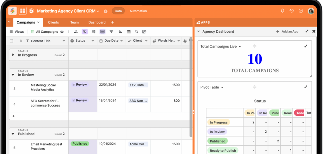Expand the In Progress status group
This screenshot has height=154, width=323.
pos(13,55)
